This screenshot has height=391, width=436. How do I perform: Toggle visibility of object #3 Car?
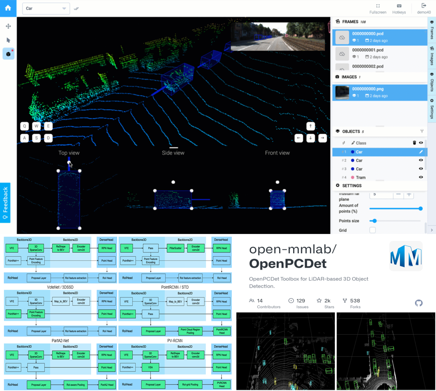(x=421, y=169)
